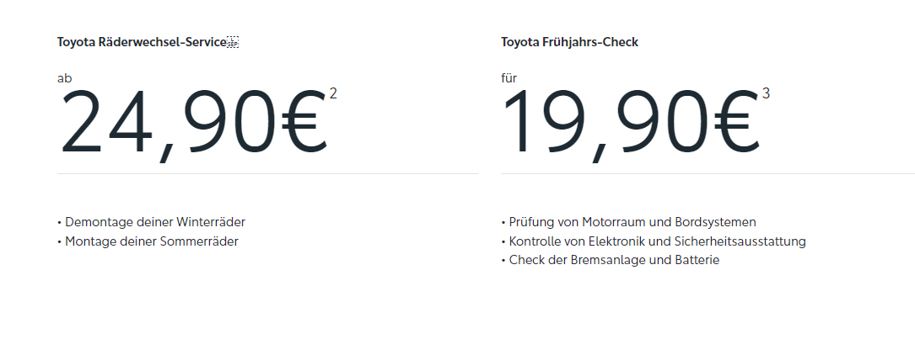
Task: Click the SEP glyph after Räderwechsel-Service
Action: coord(233,43)
